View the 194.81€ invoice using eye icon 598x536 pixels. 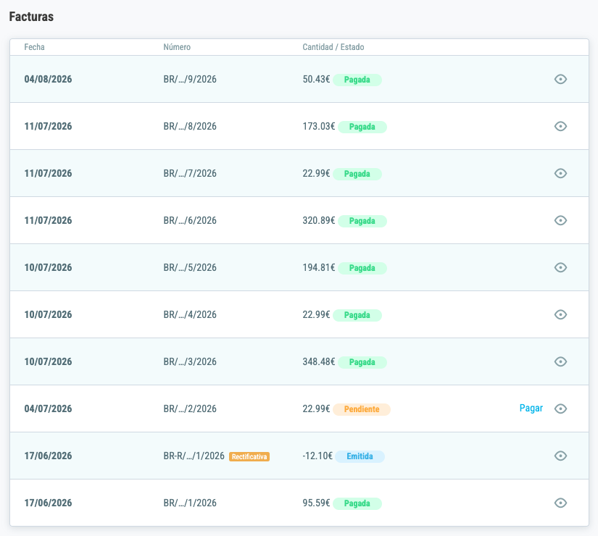coord(560,267)
